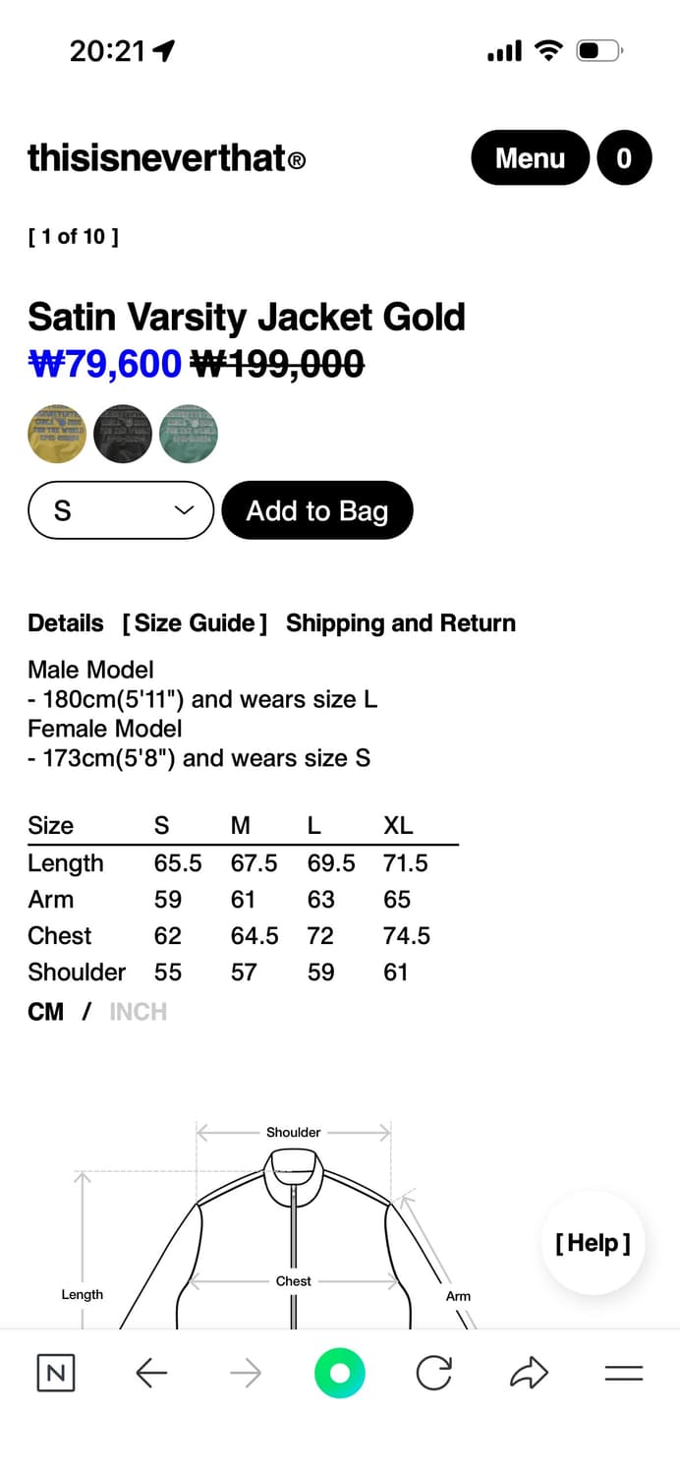The width and height of the screenshot is (680, 1475).
Task: Open the shopping bag counter showing 0
Action: click(x=624, y=157)
